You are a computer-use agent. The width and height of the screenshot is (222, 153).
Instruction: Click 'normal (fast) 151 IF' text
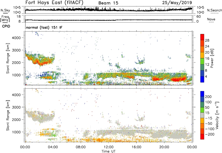(44, 27)
